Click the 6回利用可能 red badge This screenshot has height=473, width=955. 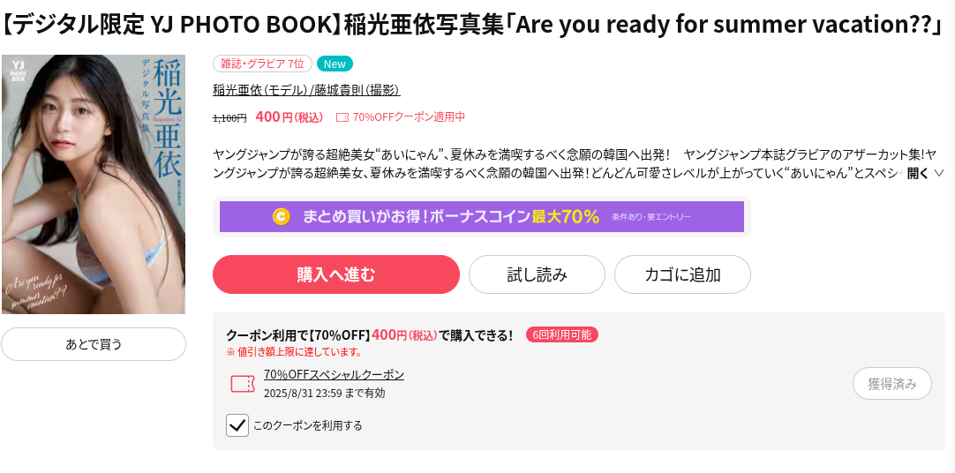pos(562,334)
